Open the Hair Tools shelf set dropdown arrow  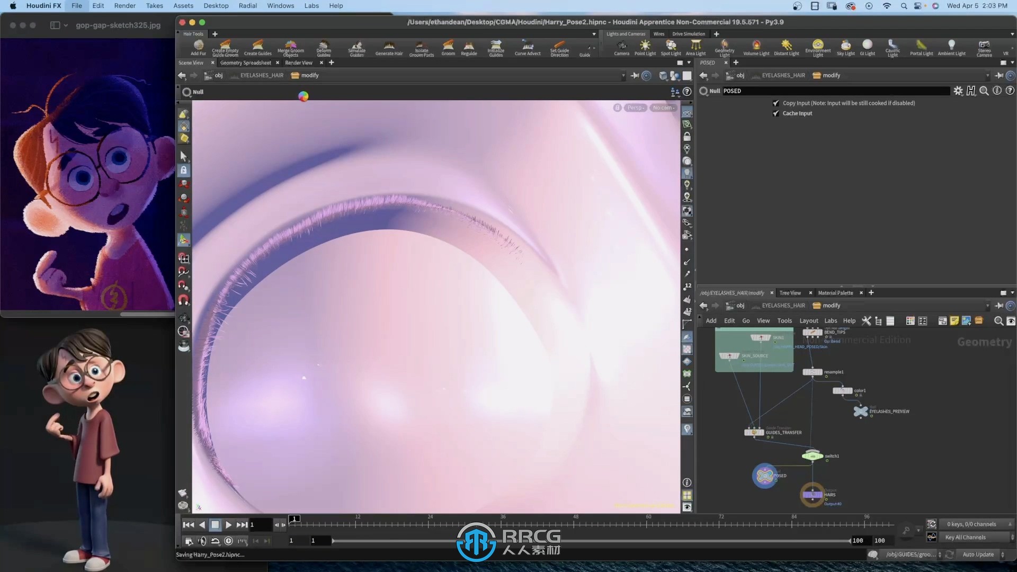(594, 34)
